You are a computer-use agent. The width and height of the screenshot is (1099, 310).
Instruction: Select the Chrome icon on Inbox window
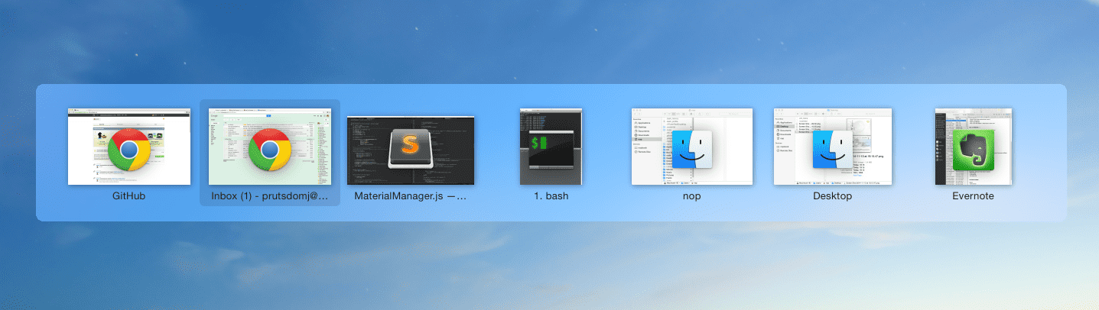click(x=270, y=149)
